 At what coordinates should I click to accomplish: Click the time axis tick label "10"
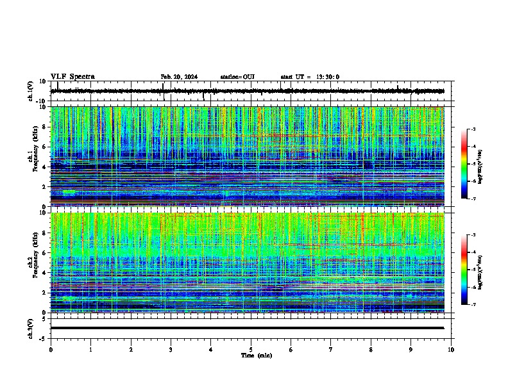(x=451, y=350)
